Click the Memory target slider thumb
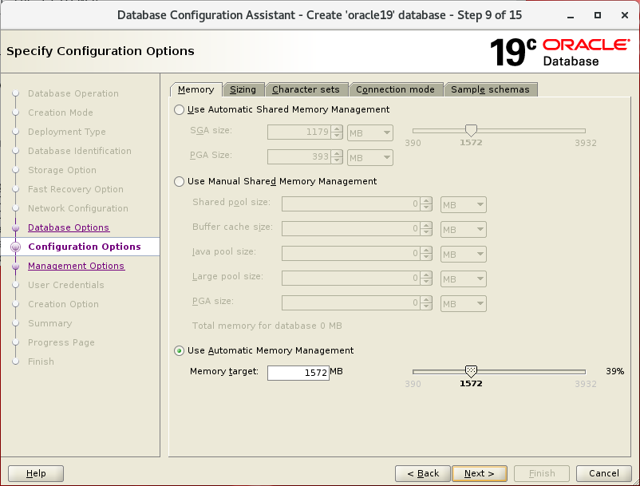The width and height of the screenshot is (640, 486). 471,371
